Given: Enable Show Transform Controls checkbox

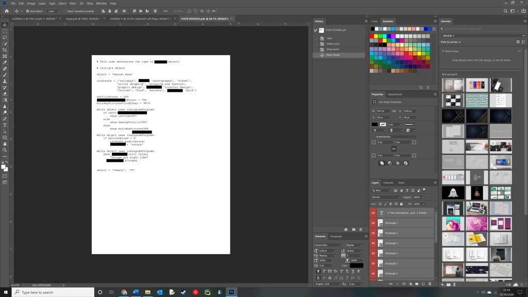Looking at the screenshot, I should 64,11.
